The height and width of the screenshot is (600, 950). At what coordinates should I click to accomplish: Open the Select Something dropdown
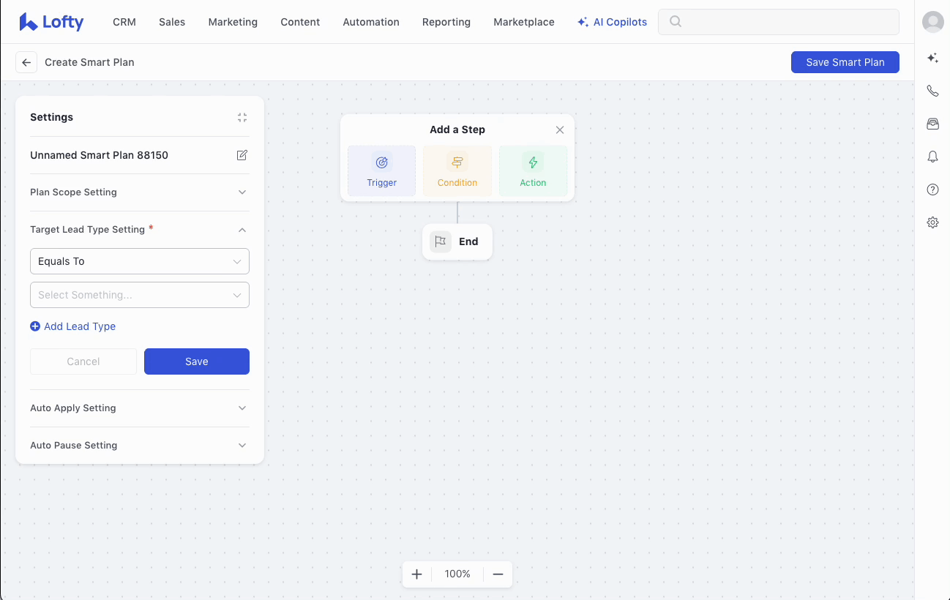coord(139,295)
